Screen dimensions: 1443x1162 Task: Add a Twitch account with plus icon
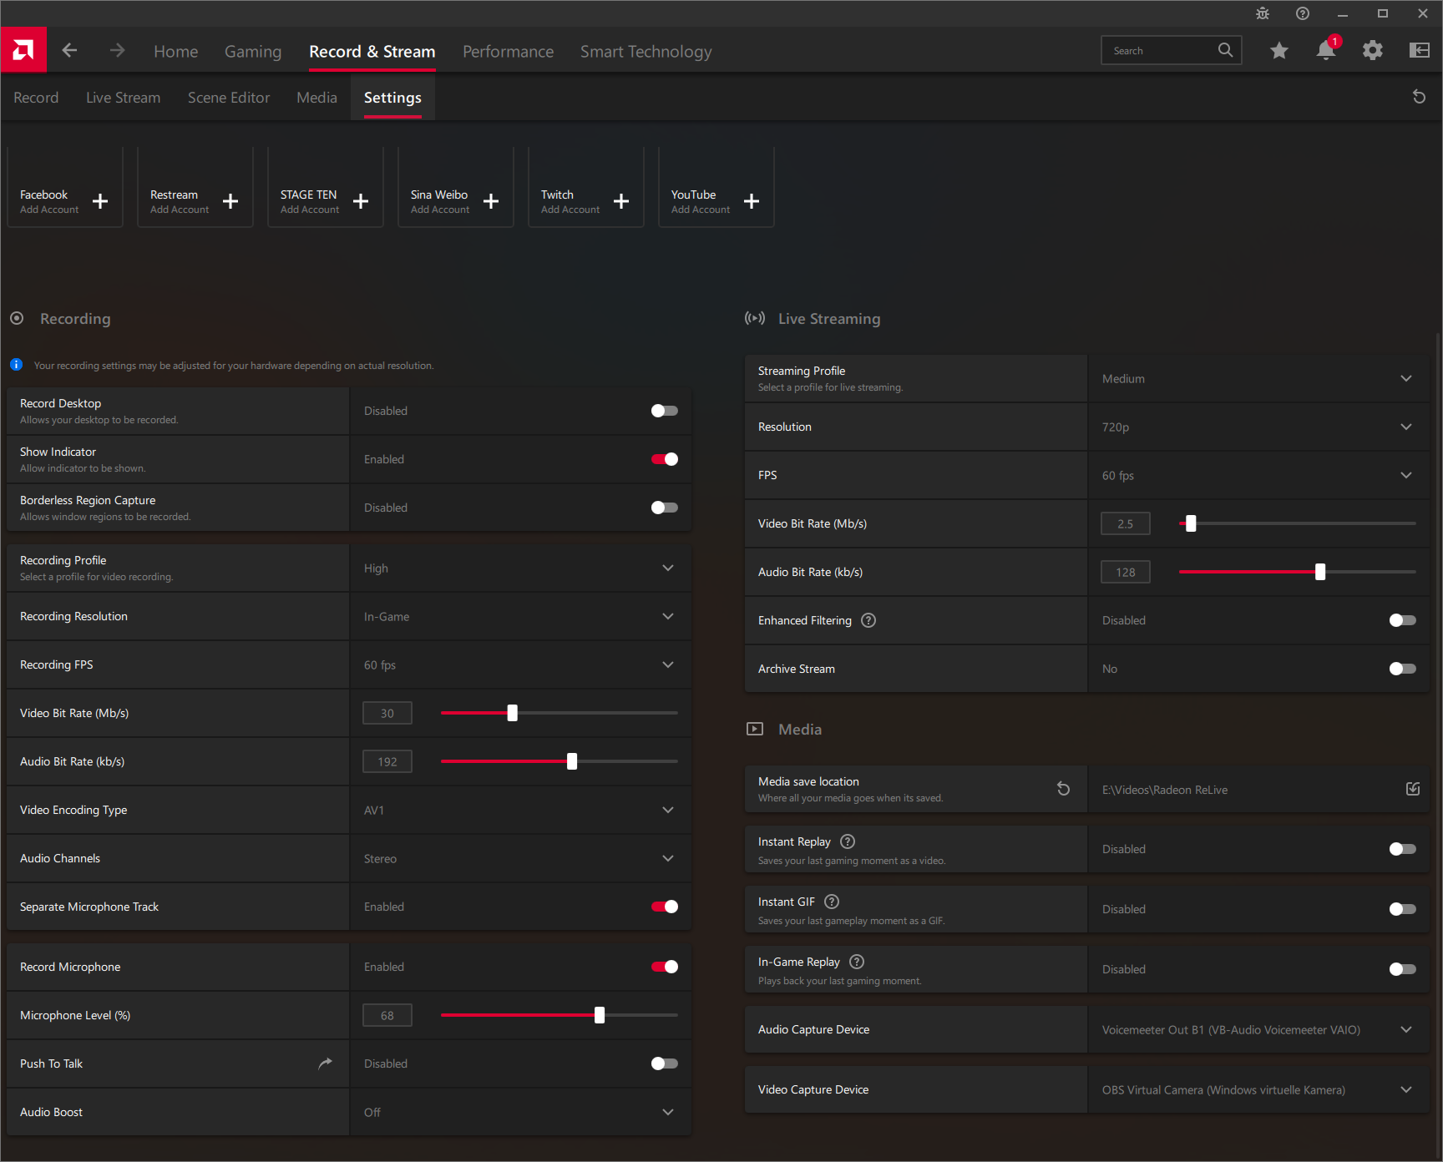(621, 201)
